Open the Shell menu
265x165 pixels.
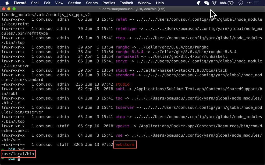(x=35, y=3)
